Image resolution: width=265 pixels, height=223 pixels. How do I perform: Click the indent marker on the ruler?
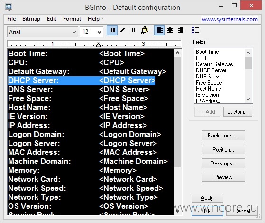[x=98, y=44]
